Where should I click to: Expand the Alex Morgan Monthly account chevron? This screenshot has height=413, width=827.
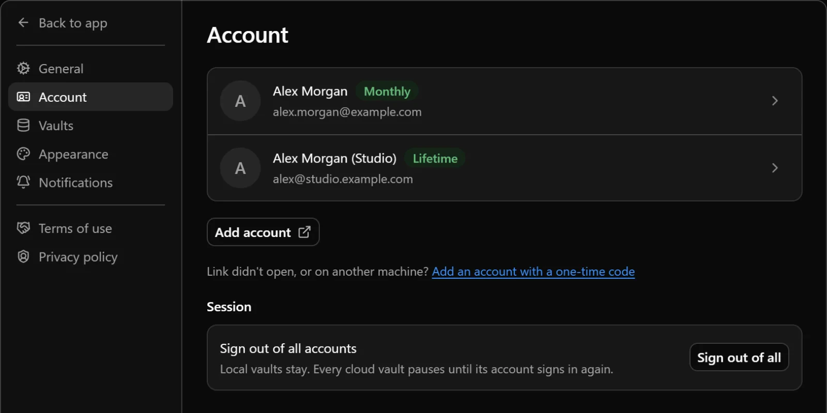[775, 101]
